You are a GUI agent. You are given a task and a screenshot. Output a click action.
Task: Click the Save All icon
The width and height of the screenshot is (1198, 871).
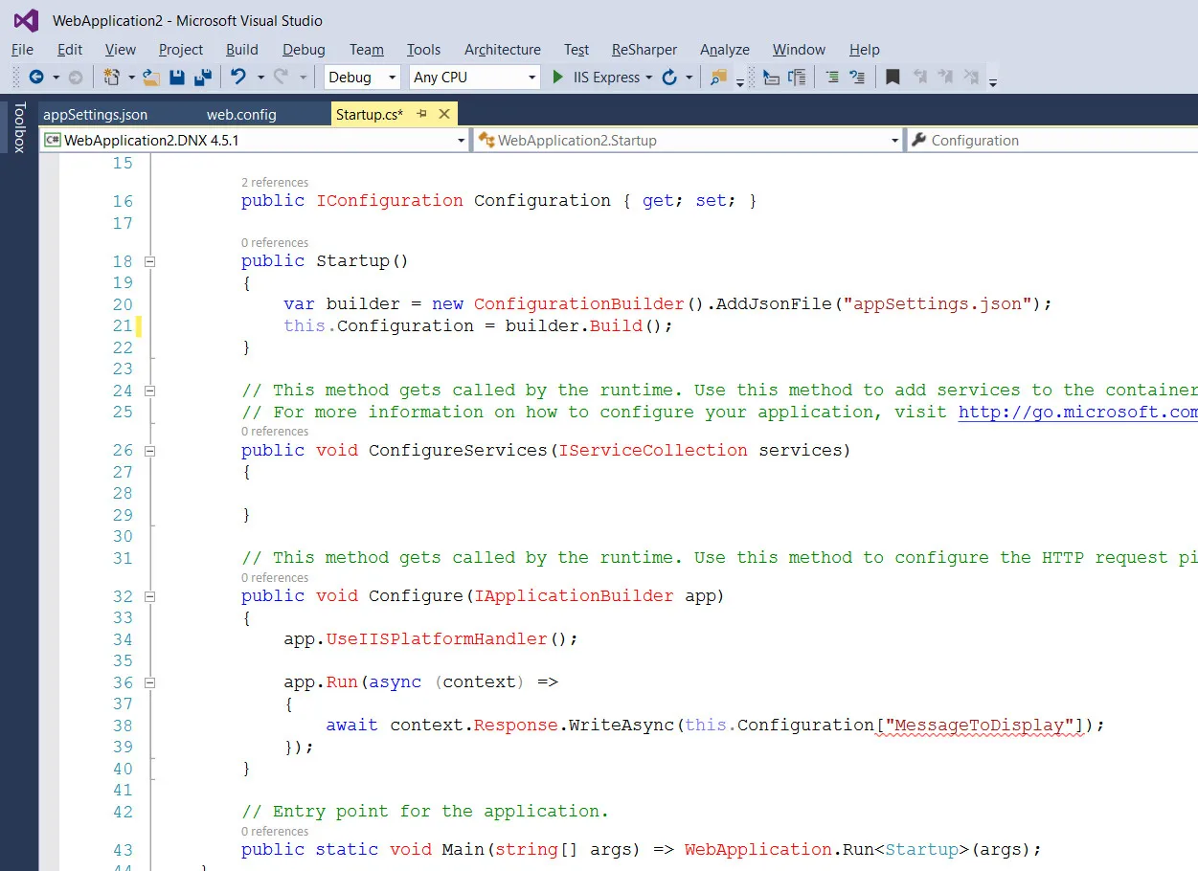(x=202, y=78)
